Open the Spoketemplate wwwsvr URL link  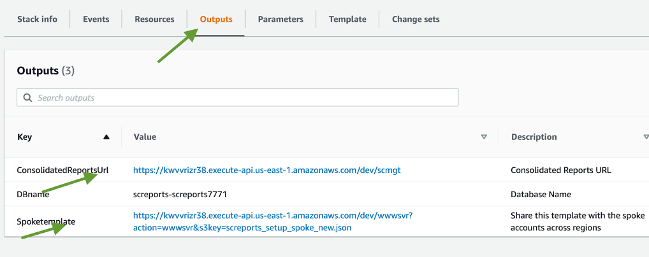[273, 221]
